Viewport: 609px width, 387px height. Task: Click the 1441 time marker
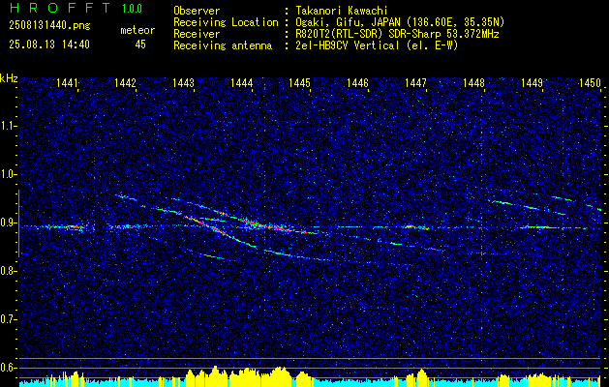(x=67, y=83)
